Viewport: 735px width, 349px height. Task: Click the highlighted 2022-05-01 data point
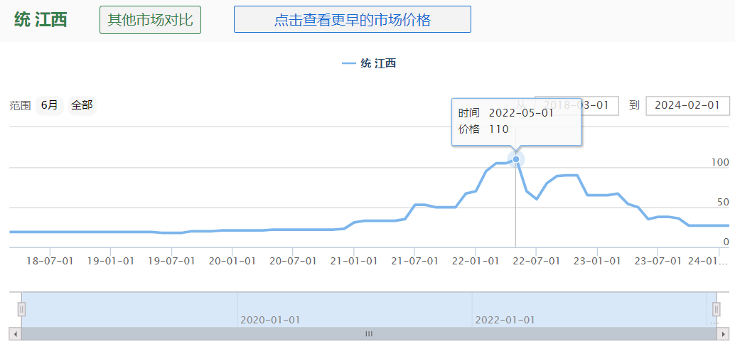pos(516,159)
